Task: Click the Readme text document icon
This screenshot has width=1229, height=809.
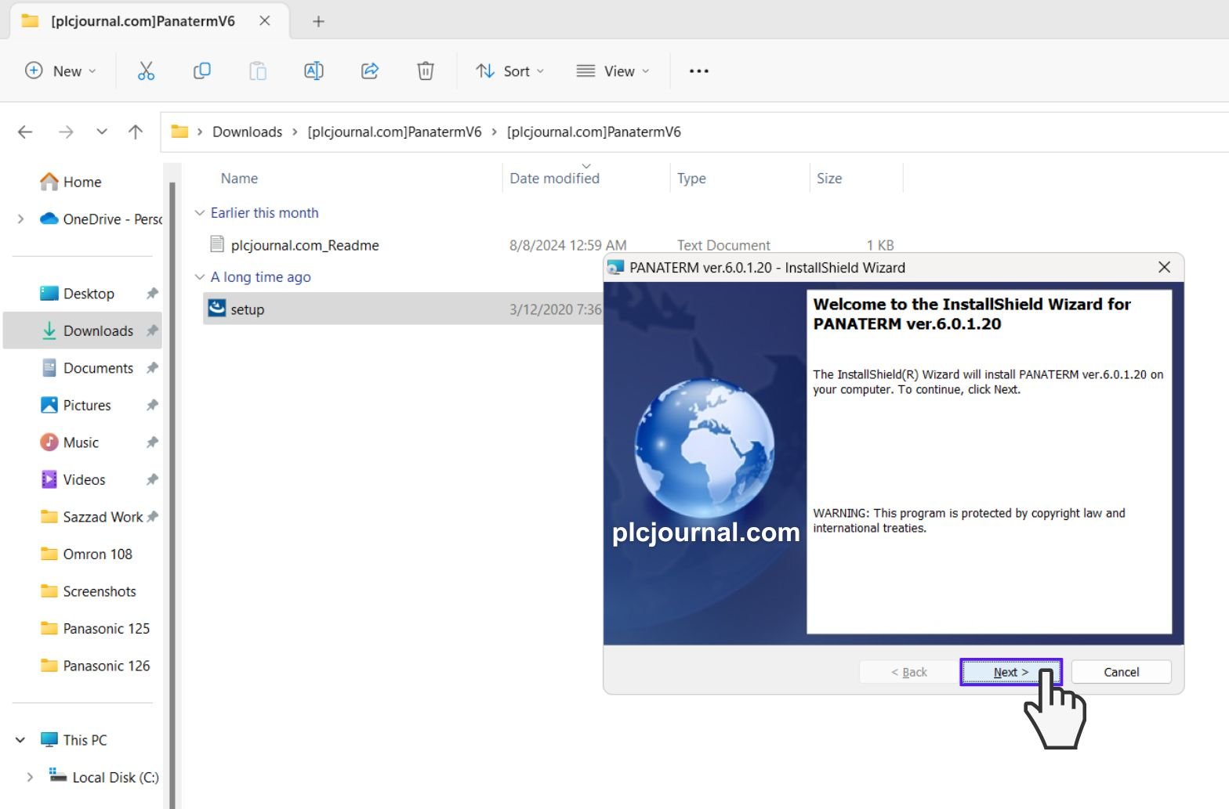Action: coord(217,244)
